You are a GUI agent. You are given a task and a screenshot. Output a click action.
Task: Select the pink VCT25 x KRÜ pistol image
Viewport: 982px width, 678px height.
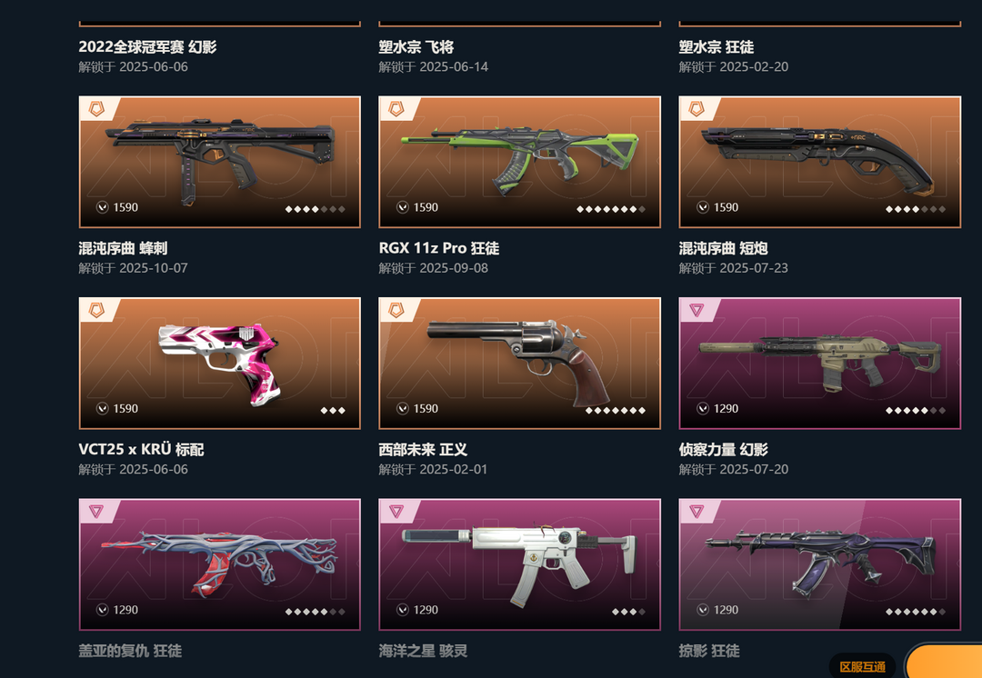[x=219, y=364]
